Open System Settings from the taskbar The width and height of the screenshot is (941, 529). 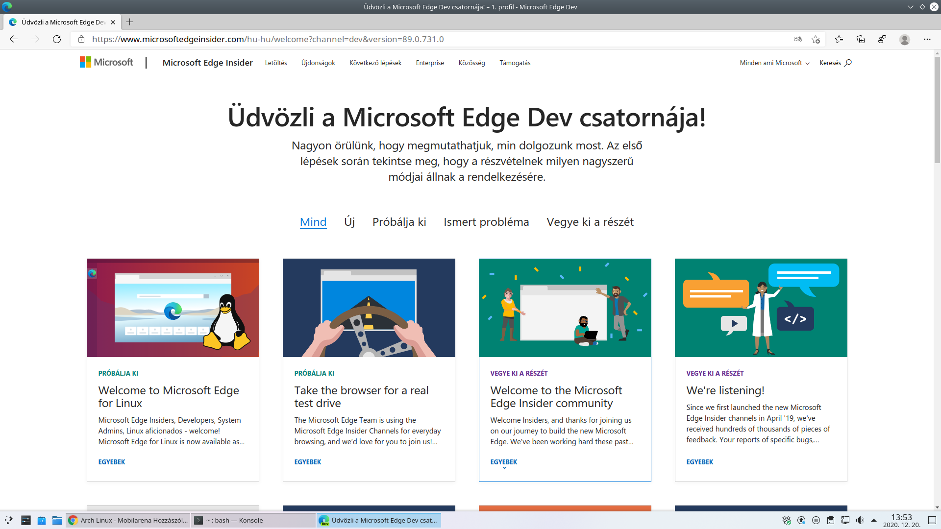[x=26, y=520]
